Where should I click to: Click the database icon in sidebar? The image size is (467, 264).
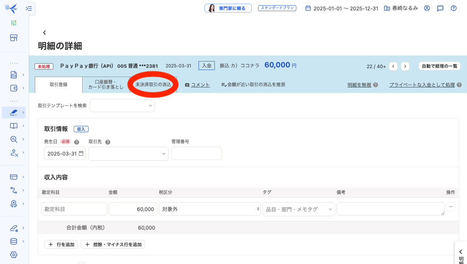tap(14, 241)
